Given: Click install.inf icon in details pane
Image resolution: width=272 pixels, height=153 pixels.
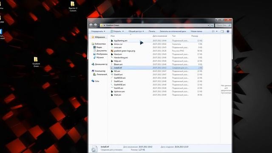Looking at the screenshot, I should pyautogui.click(x=94, y=149).
